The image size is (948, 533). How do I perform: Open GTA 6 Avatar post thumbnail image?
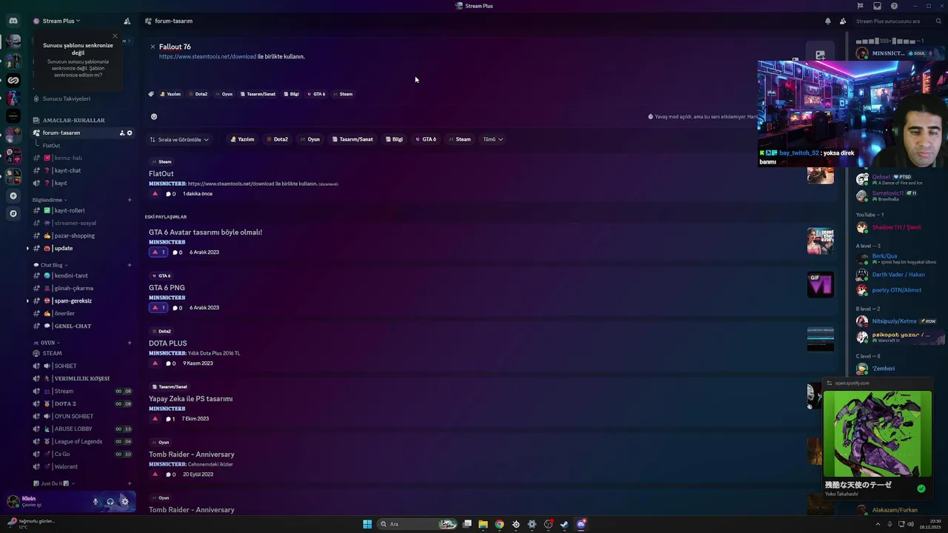[x=821, y=241]
